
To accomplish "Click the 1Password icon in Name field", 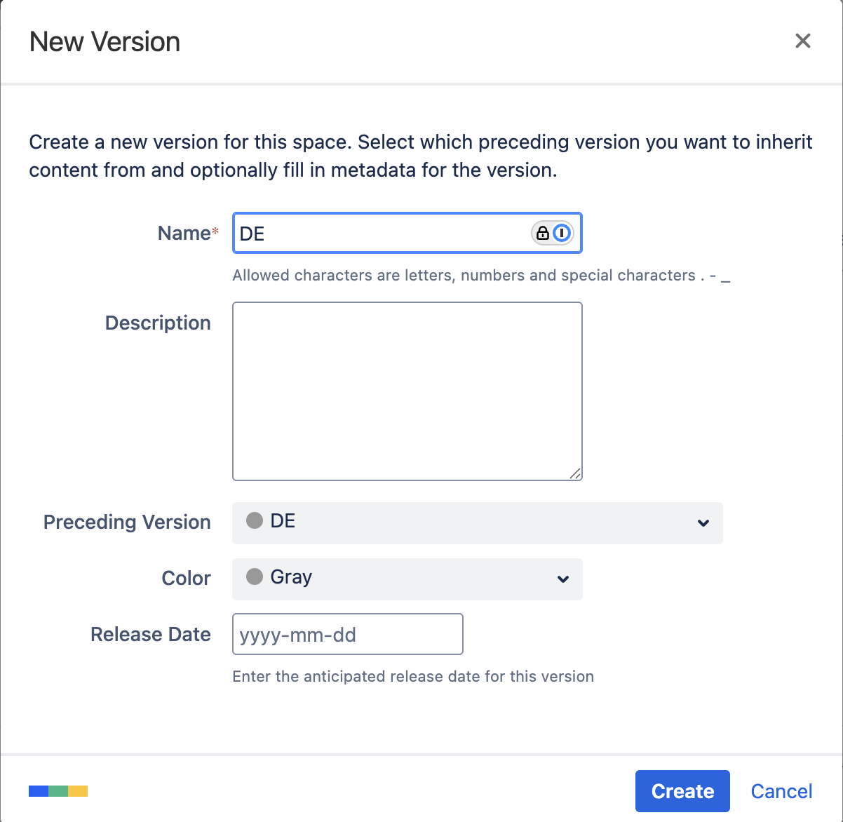I will coord(562,233).
